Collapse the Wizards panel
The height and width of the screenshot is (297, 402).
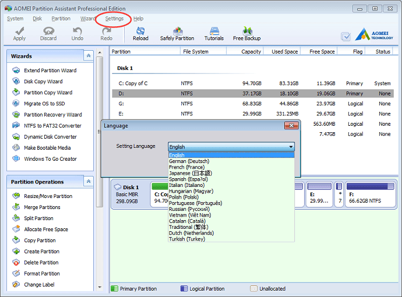point(89,55)
